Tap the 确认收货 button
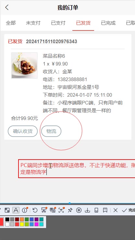 click(x=23, y=131)
